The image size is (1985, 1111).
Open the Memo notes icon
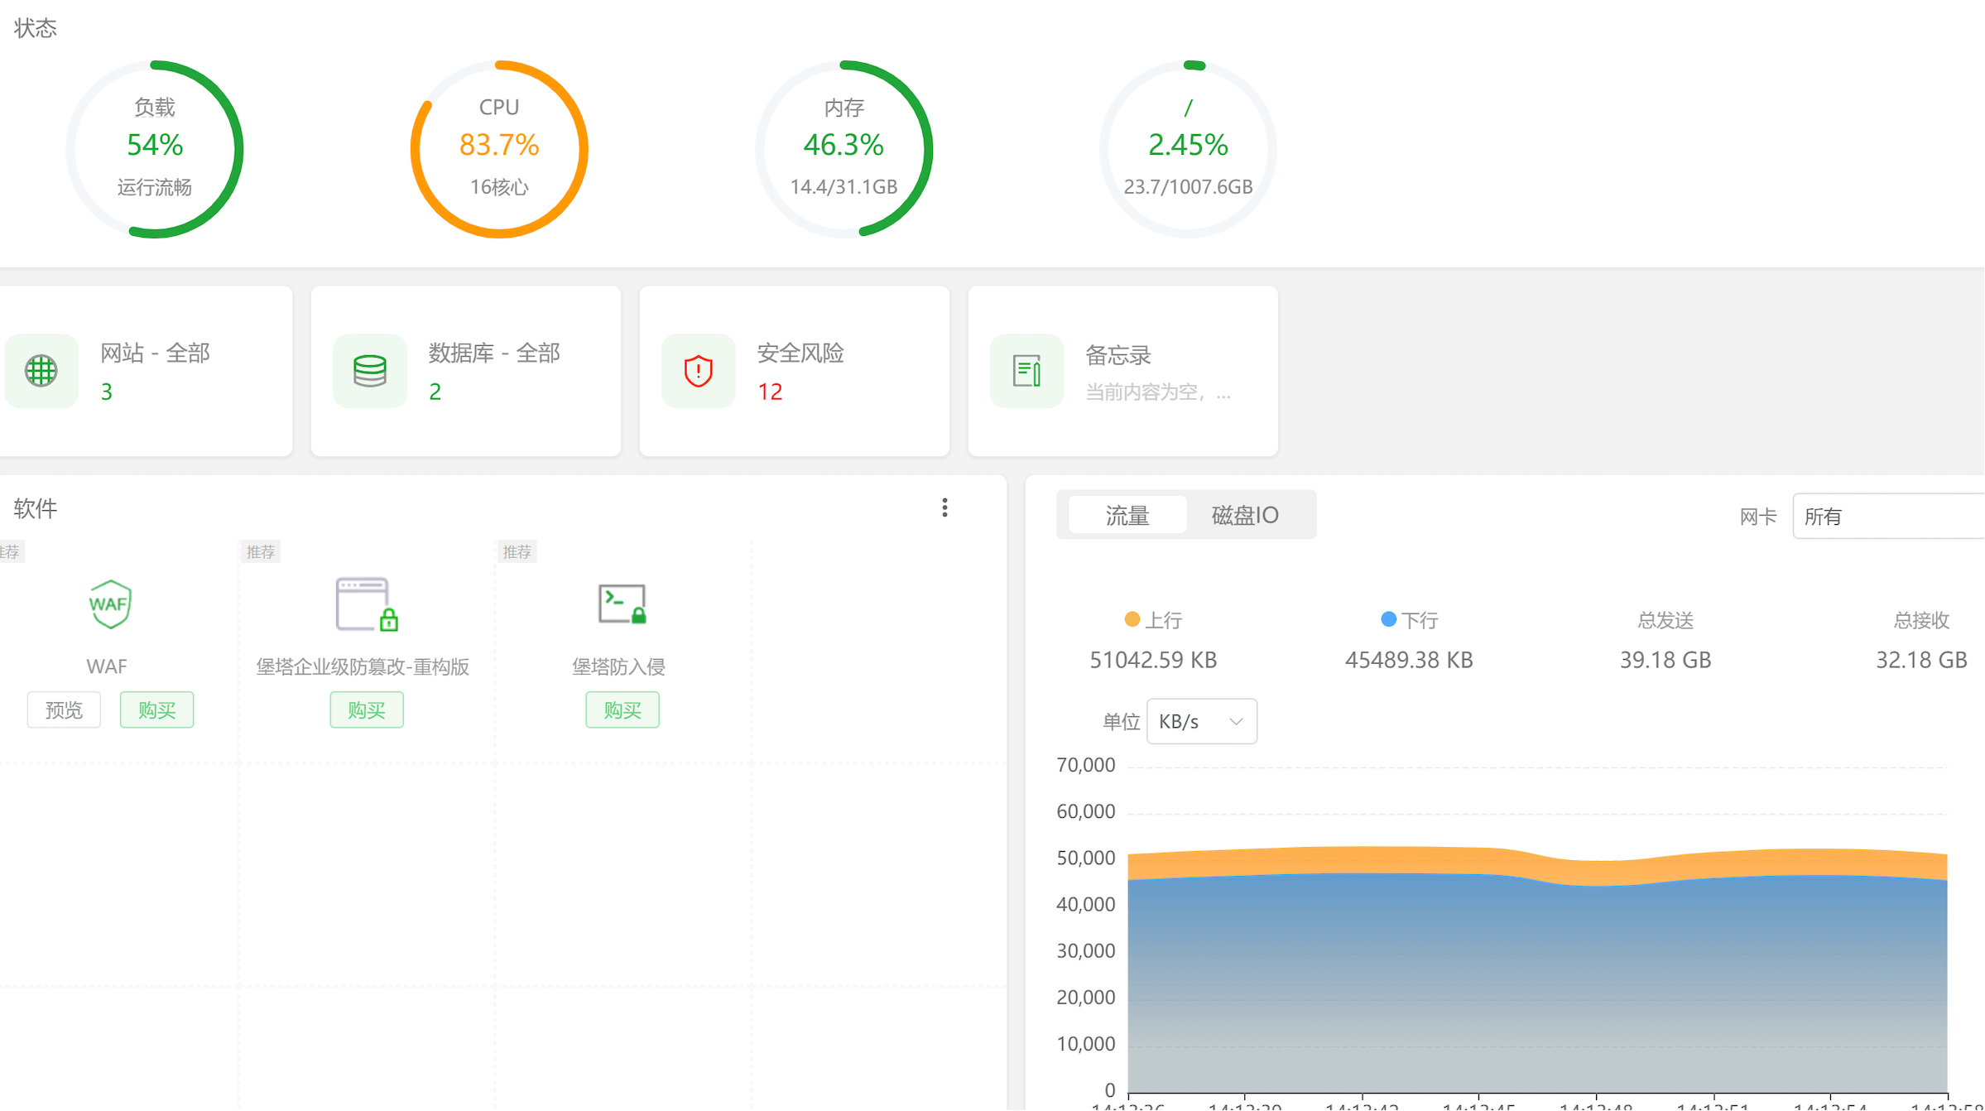point(1026,371)
